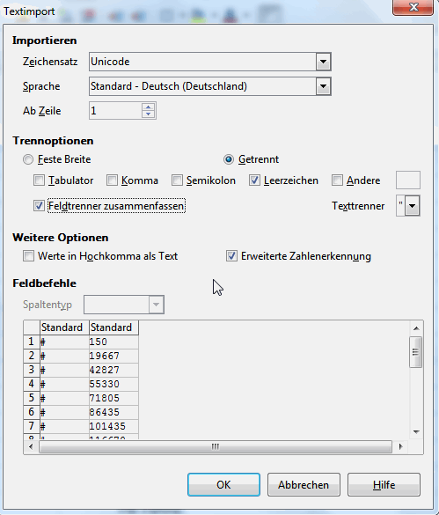Click the Abbrechen button

[x=304, y=485]
